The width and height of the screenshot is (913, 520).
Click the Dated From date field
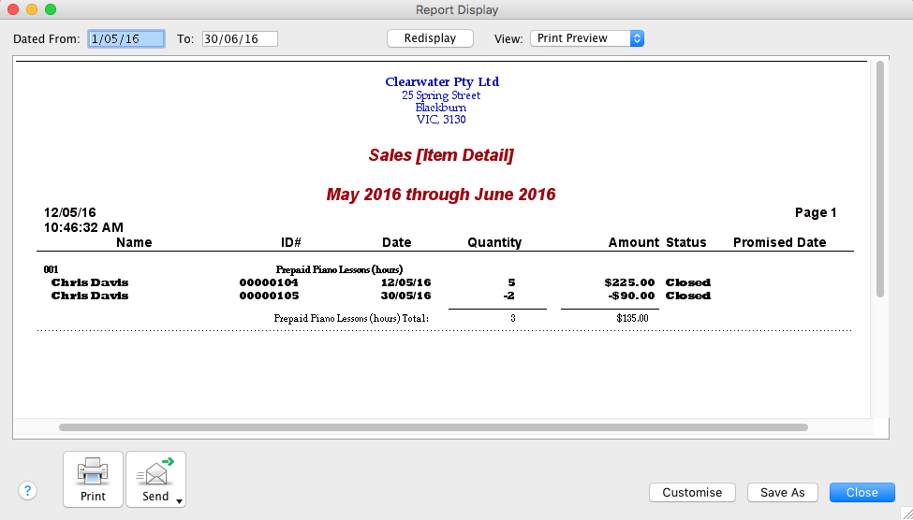point(126,38)
